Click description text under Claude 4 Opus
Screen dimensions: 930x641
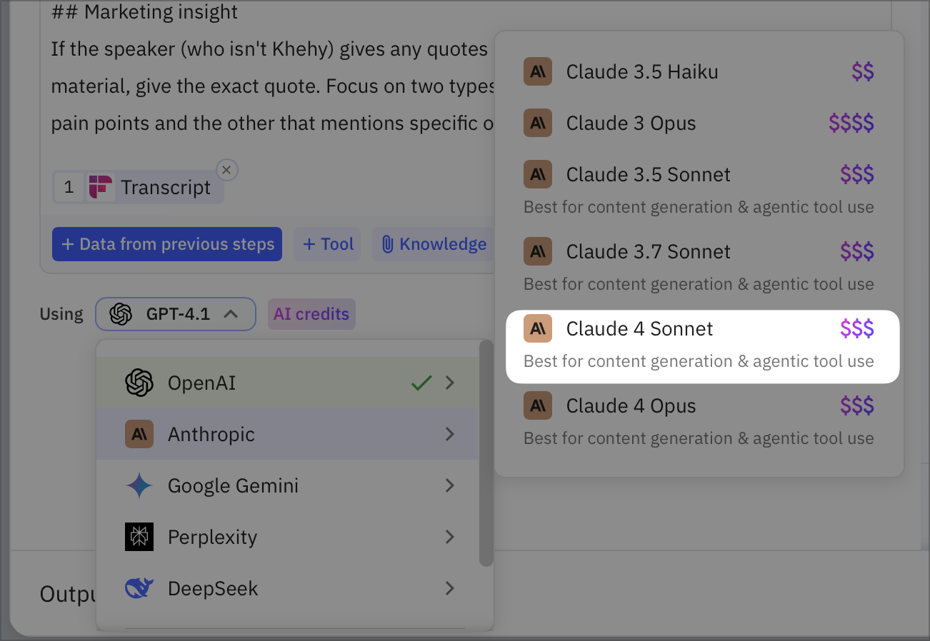coord(699,438)
